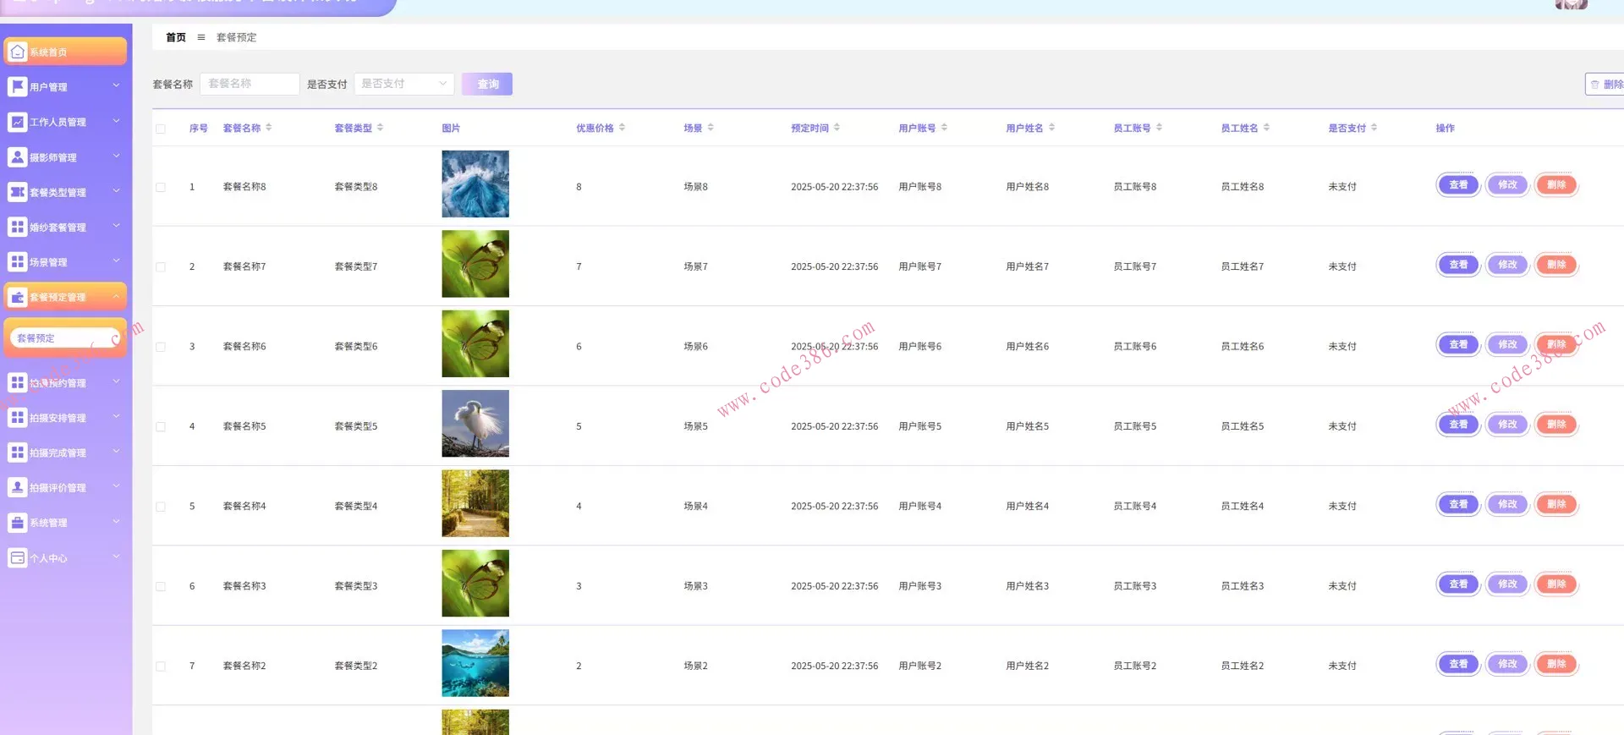Screen dimensions: 1624x735
Task: Click the 用户账号8 cell
Action: click(919, 187)
